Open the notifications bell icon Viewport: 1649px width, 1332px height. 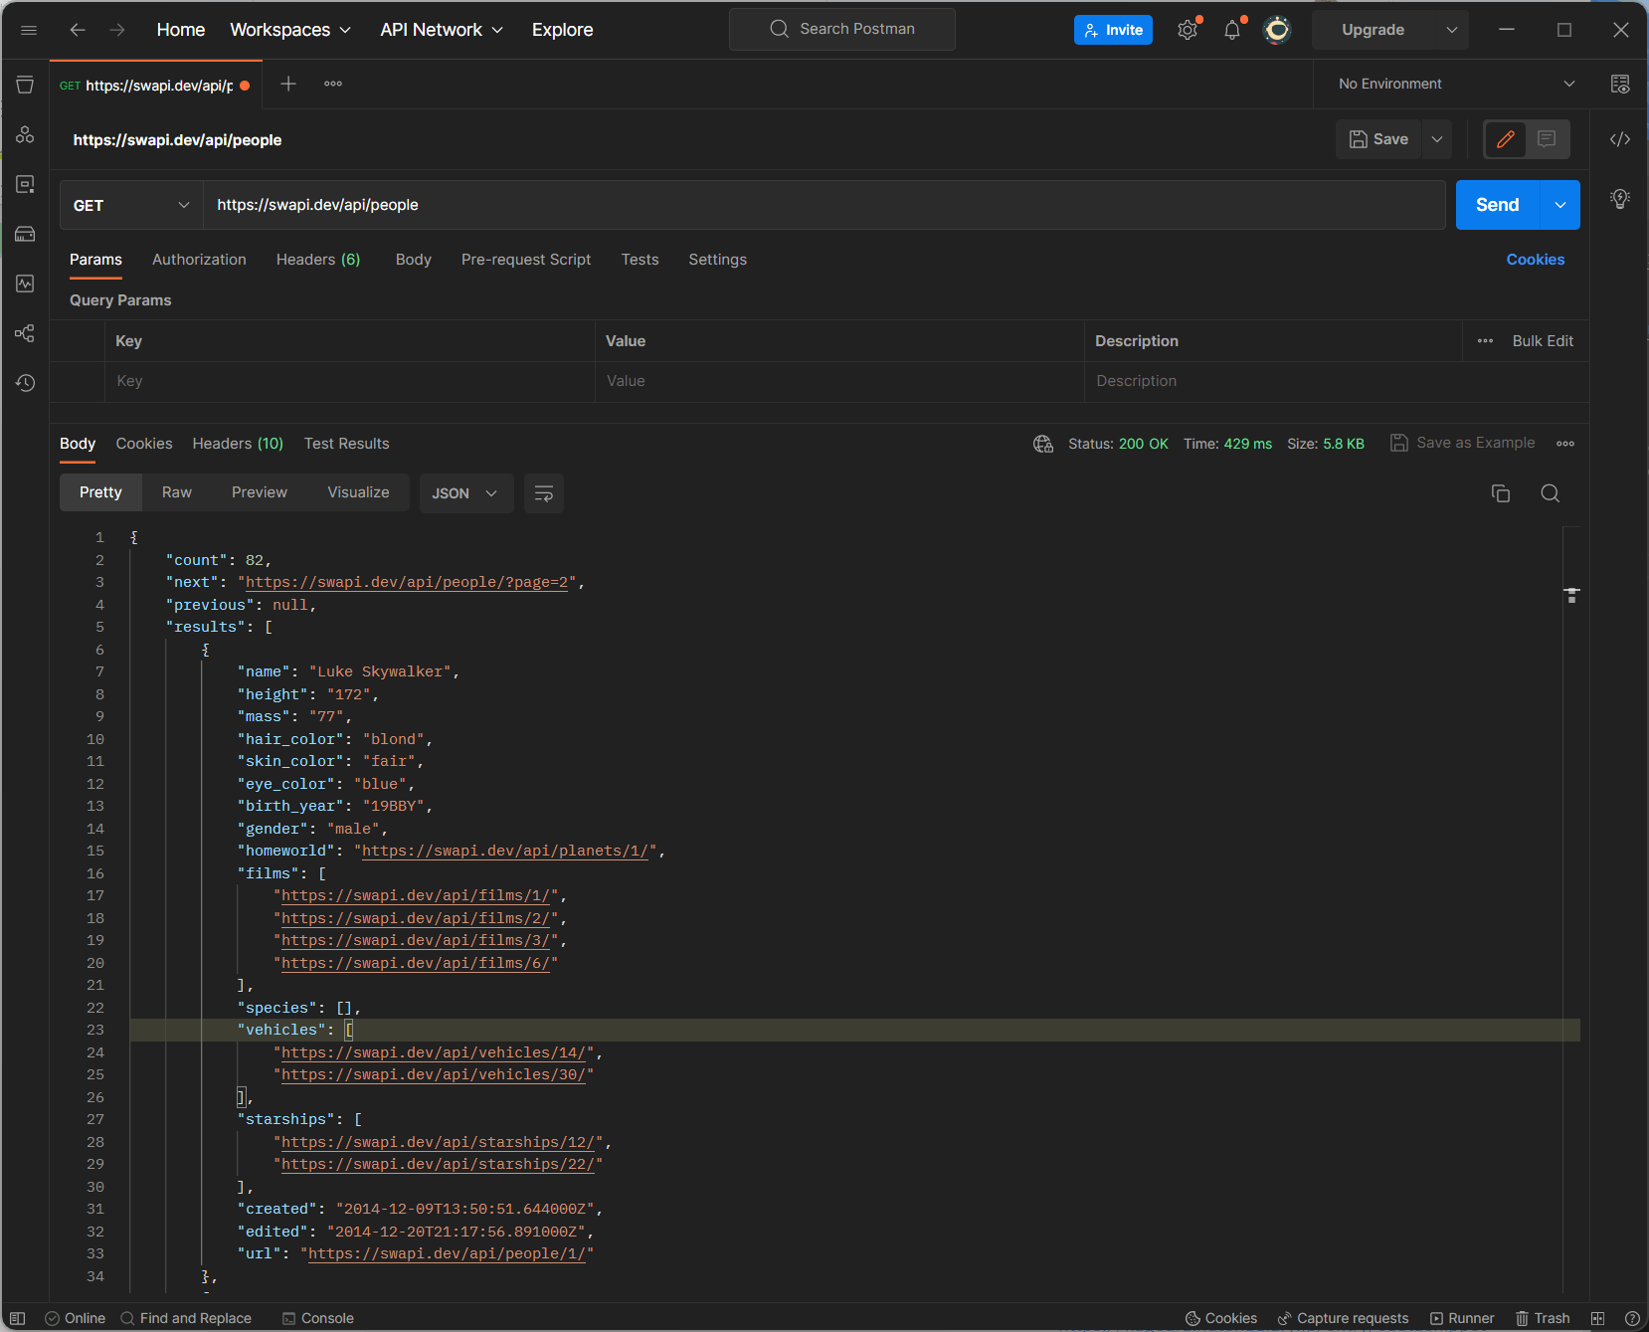pos(1231,30)
